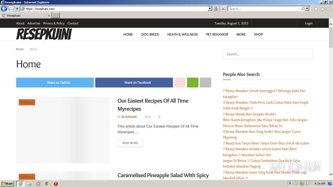Open Jangan Di Rebus Dua Butir Telur link
333x187 pixels.
[262, 163]
